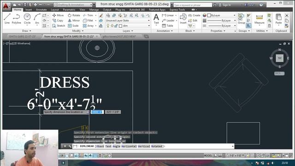
Task: Click the Stretch tool
Action: (x=59, y=26)
